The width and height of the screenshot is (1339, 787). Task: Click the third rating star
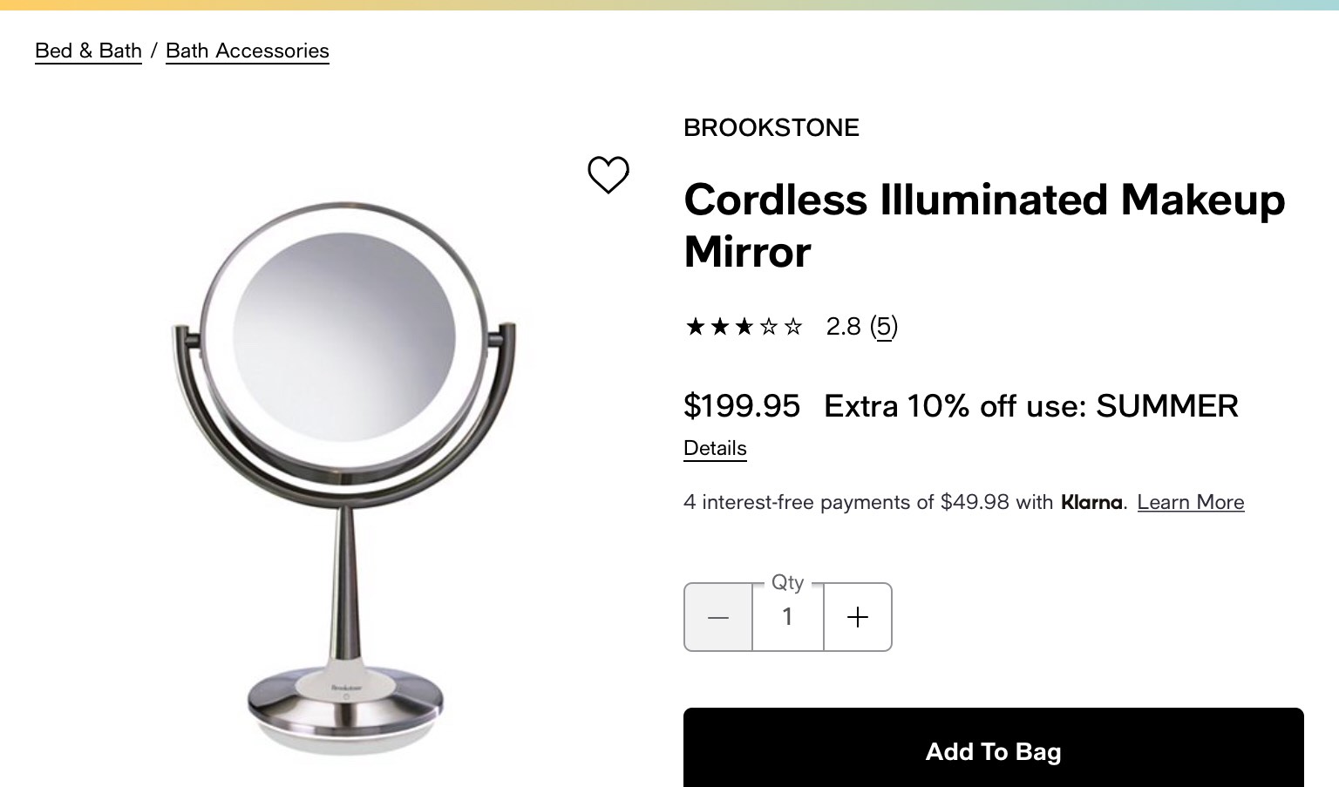coord(745,326)
